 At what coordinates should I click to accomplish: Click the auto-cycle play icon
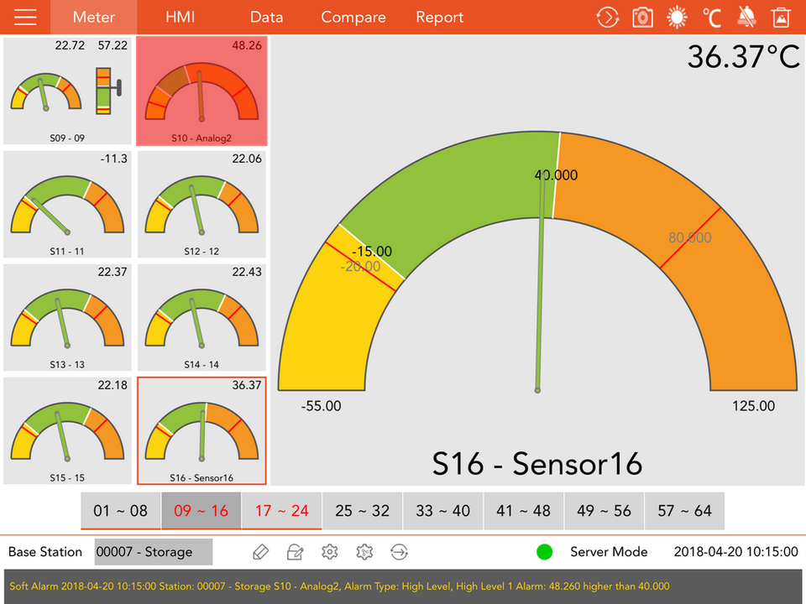click(x=607, y=18)
